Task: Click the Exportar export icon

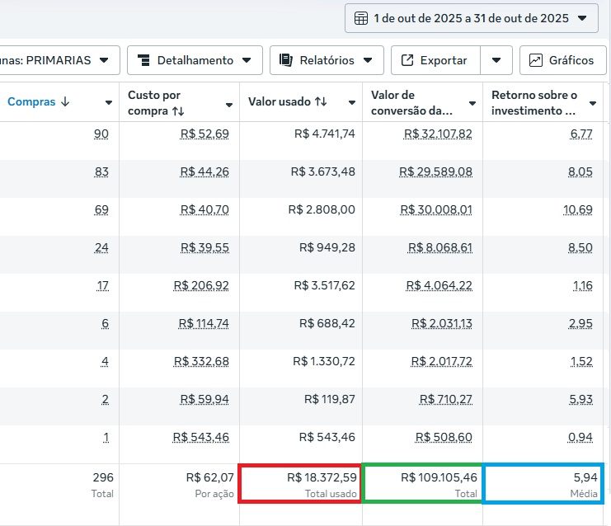Action: point(407,60)
